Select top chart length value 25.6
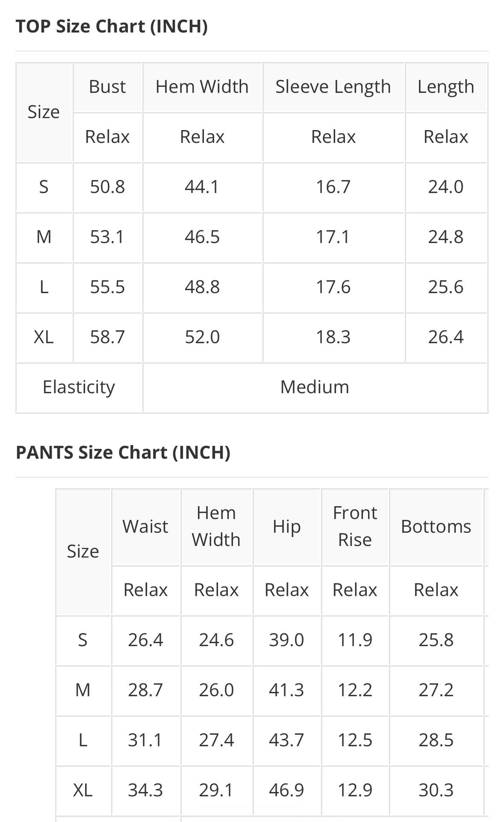 tap(446, 287)
